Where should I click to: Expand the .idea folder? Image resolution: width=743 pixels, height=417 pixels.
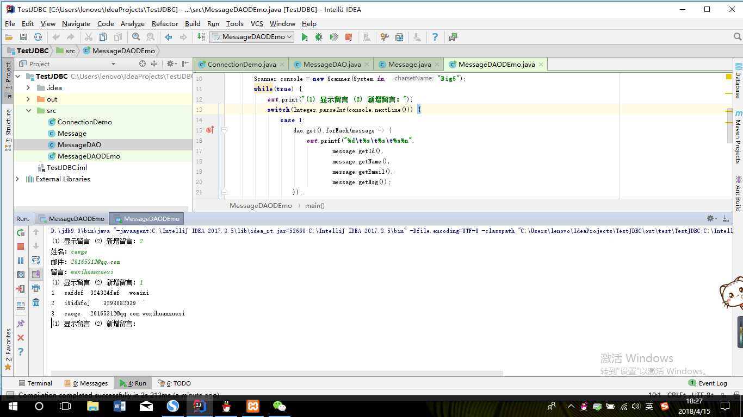[28, 87]
